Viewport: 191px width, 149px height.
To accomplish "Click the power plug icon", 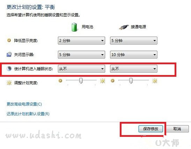I will point(124,27).
